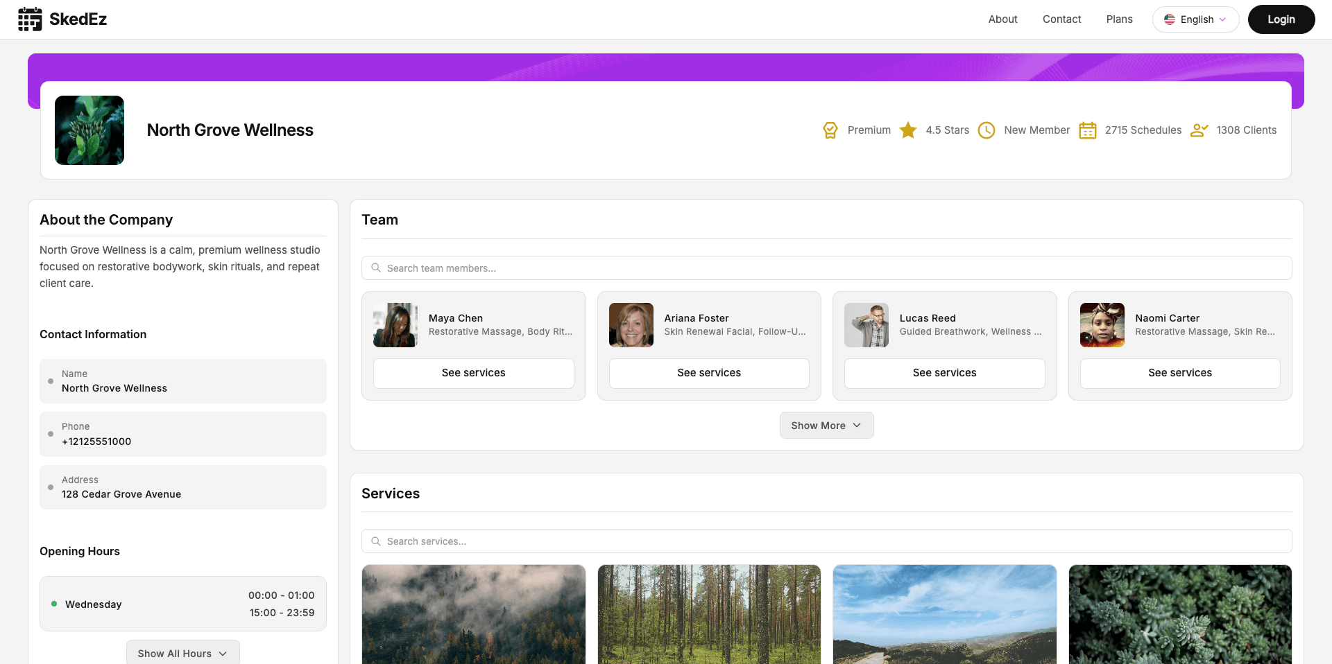Click Naomi Carter's profile photo
This screenshot has height=664, width=1332.
point(1102,325)
